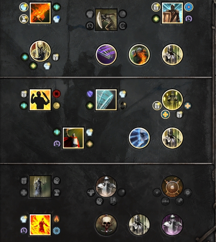The height and width of the screenshot is (242, 216).
Task: Select the cyan shield wave skill
Action: tap(106, 100)
